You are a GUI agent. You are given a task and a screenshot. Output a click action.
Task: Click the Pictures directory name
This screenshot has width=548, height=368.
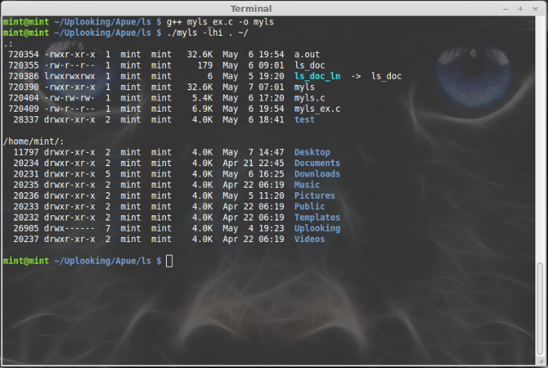click(x=314, y=195)
